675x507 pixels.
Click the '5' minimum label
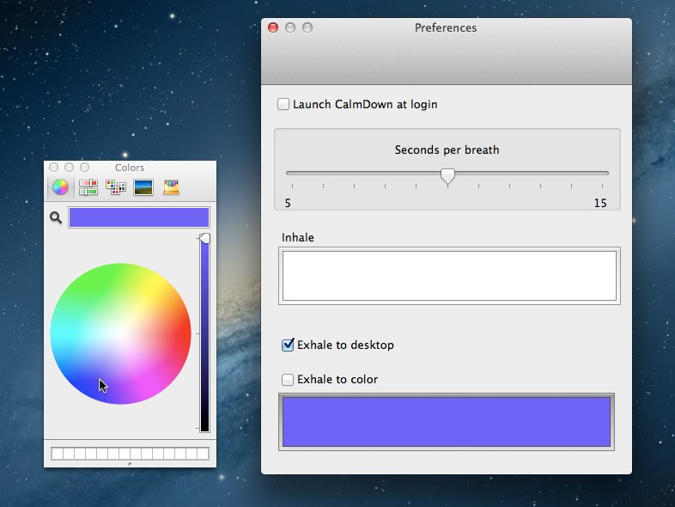click(288, 203)
